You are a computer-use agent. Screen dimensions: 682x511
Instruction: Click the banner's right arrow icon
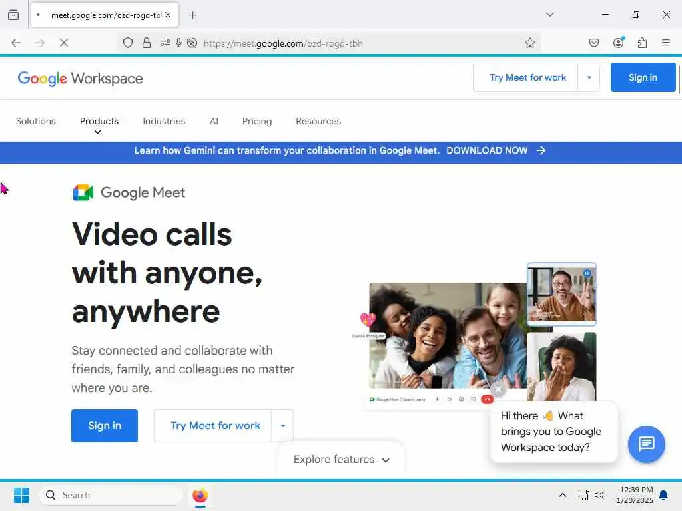(x=541, y=150)
